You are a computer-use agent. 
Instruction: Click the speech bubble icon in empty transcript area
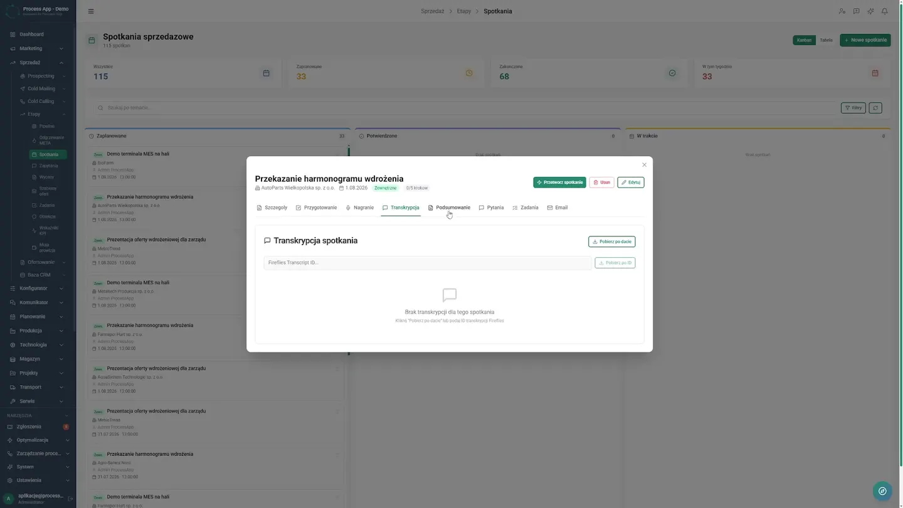[x=450, y=295]
